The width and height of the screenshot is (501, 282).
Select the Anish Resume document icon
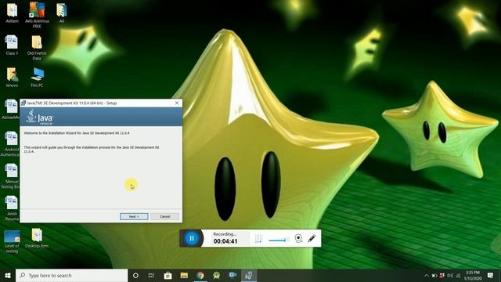tap(12, 208)
